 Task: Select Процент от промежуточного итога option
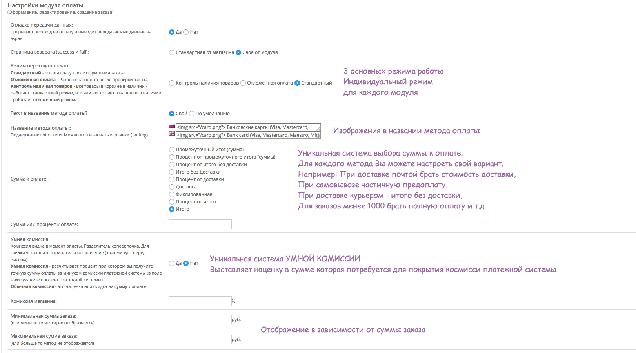click(171, 157)
